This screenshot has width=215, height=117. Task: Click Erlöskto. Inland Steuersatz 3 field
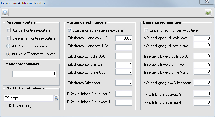point(124,94)
